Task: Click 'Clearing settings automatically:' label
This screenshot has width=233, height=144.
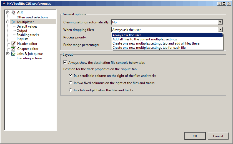Action: click(x=86, y=22)
